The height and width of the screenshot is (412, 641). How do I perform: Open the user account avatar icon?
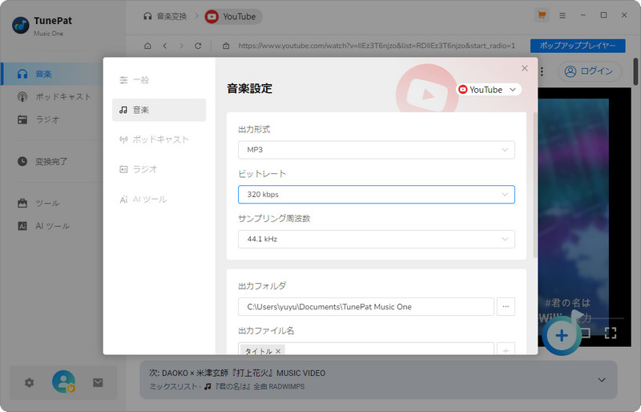tap(64, 382)
